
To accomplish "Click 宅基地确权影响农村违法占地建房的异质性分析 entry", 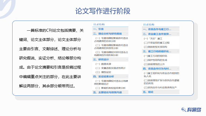I will [x=111, y=47].
